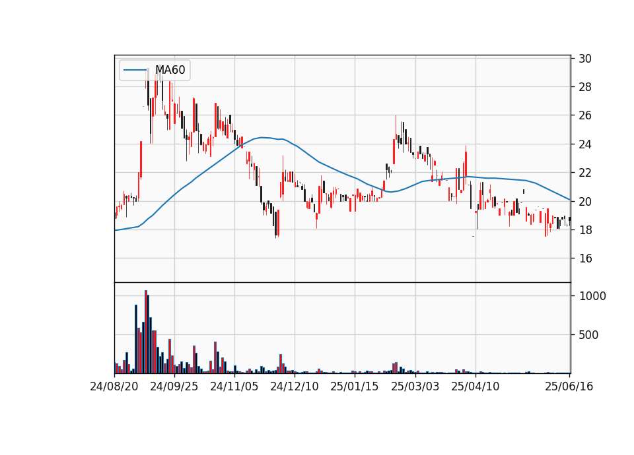Click the price axis value 16
The width and height of the screenshot is (634, 455).
pyautogui.click(x=585, y=258)
